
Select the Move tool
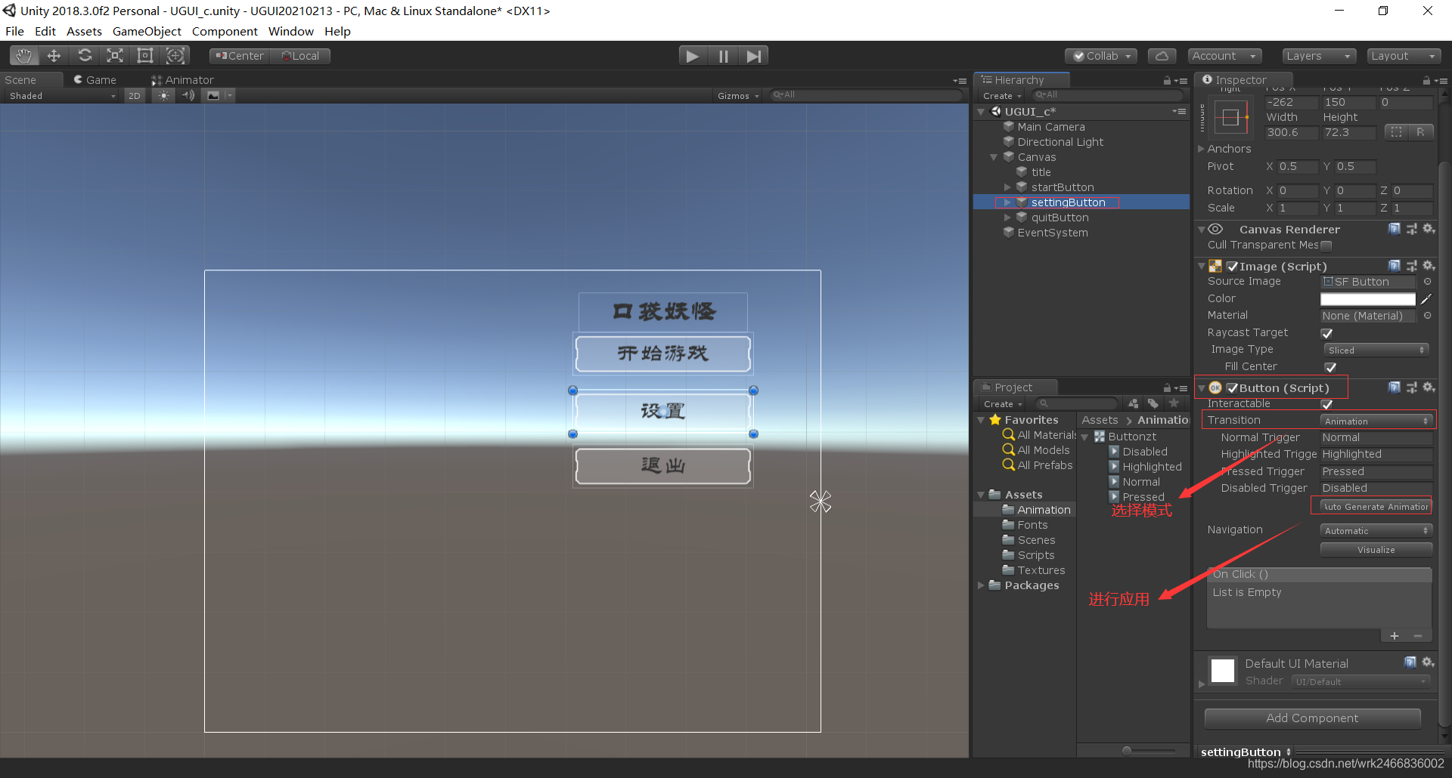click(x=54, y=56)
